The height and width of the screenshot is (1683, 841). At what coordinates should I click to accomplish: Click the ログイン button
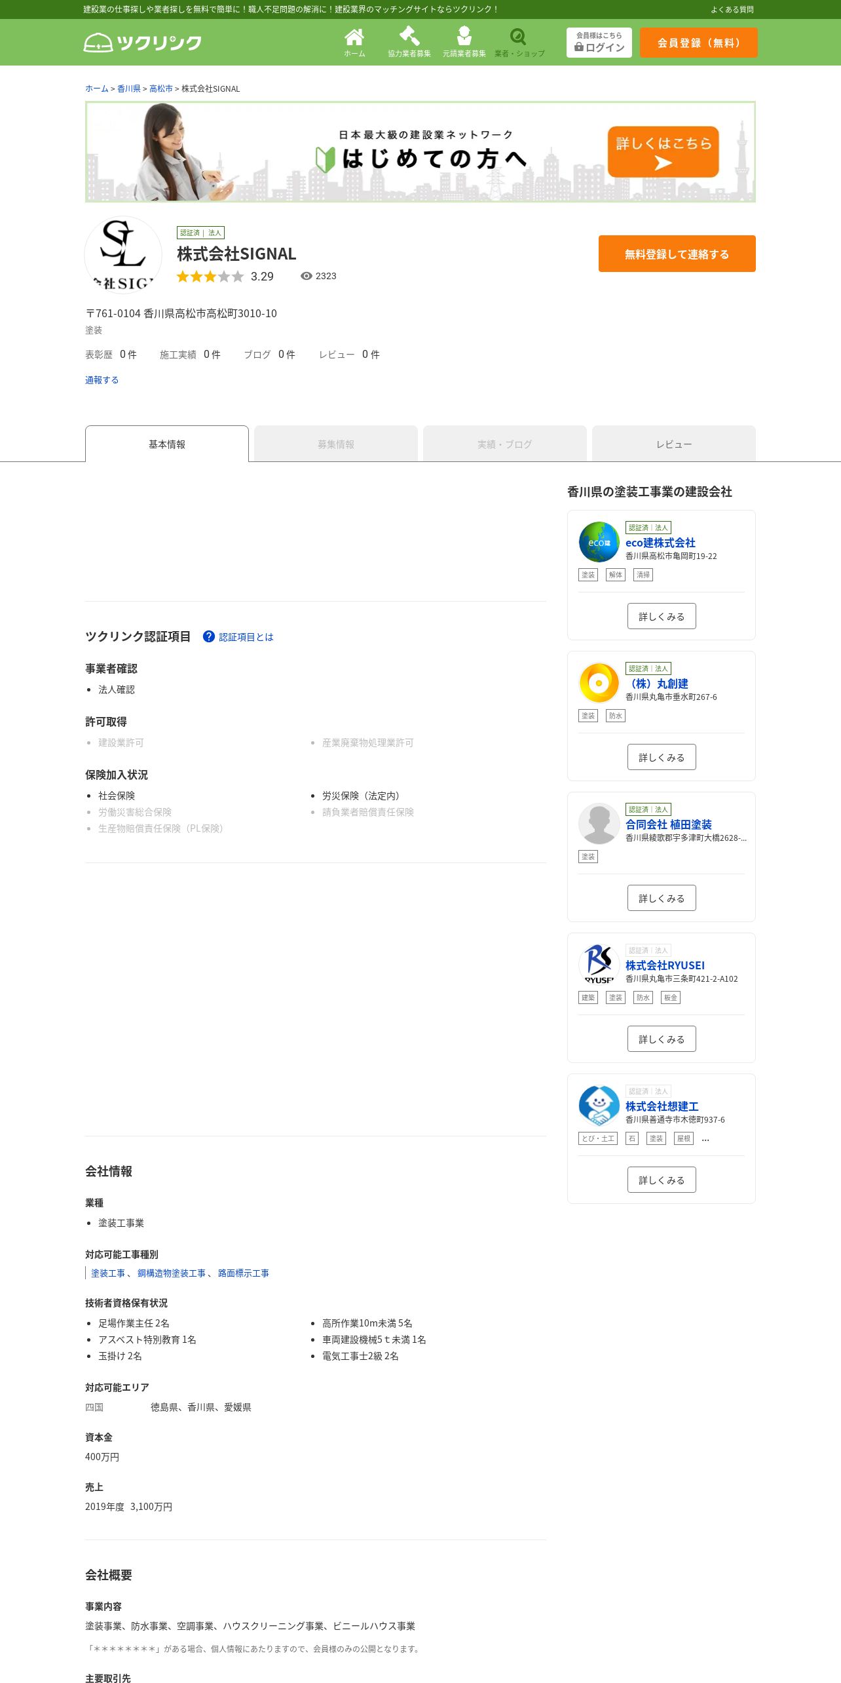[599, 43]
